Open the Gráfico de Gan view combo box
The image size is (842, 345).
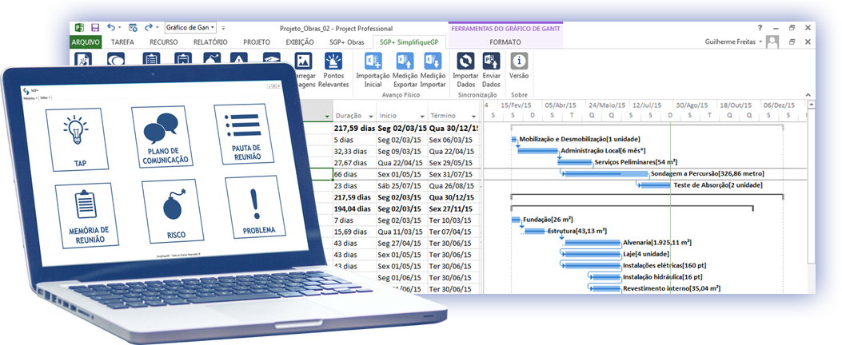click(x=190, y=27)
